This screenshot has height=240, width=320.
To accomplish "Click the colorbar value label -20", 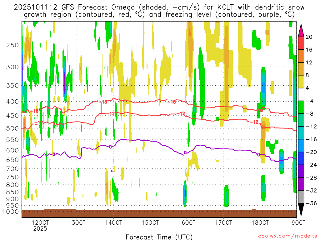I will coord(311,152).
